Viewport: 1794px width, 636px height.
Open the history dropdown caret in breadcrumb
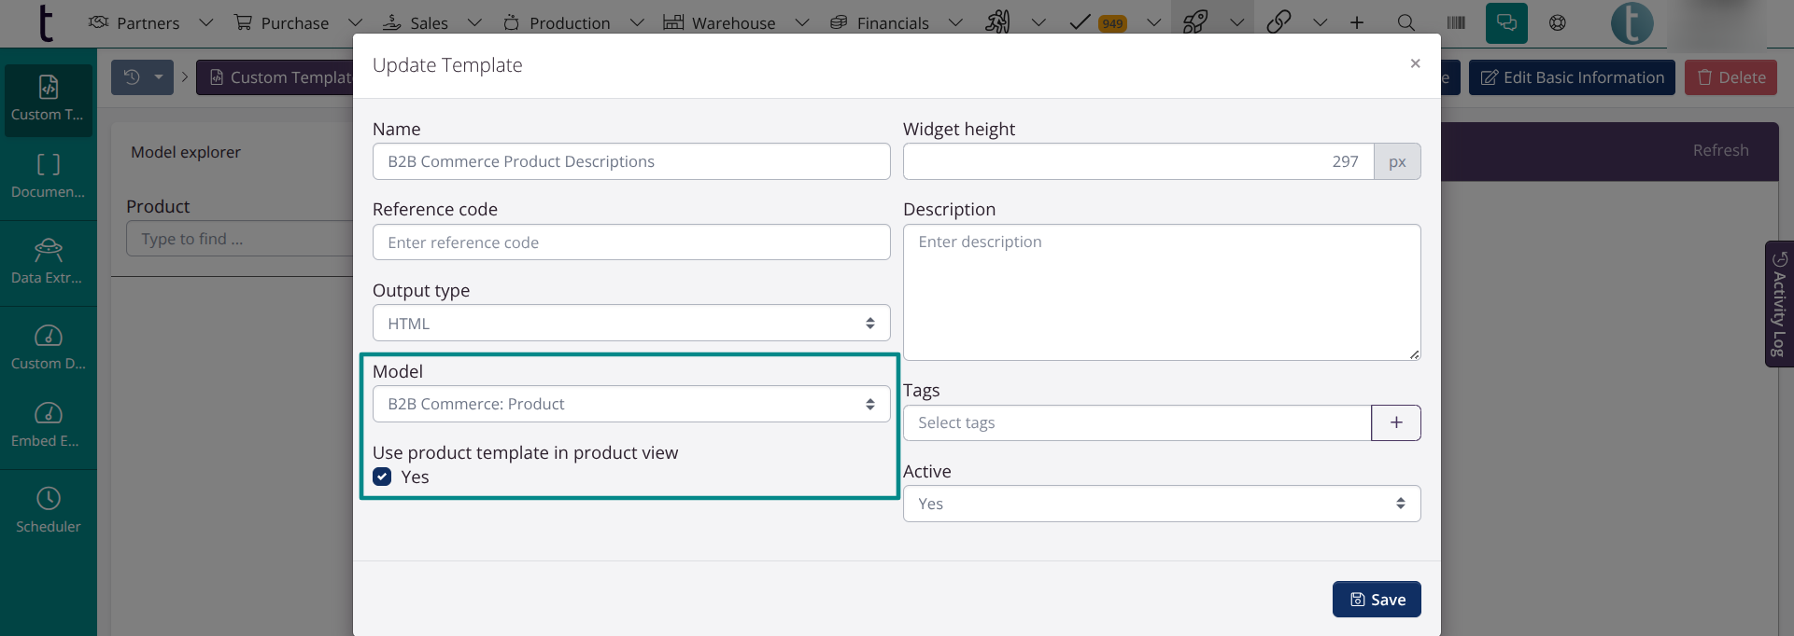click(x=159, y=77)
